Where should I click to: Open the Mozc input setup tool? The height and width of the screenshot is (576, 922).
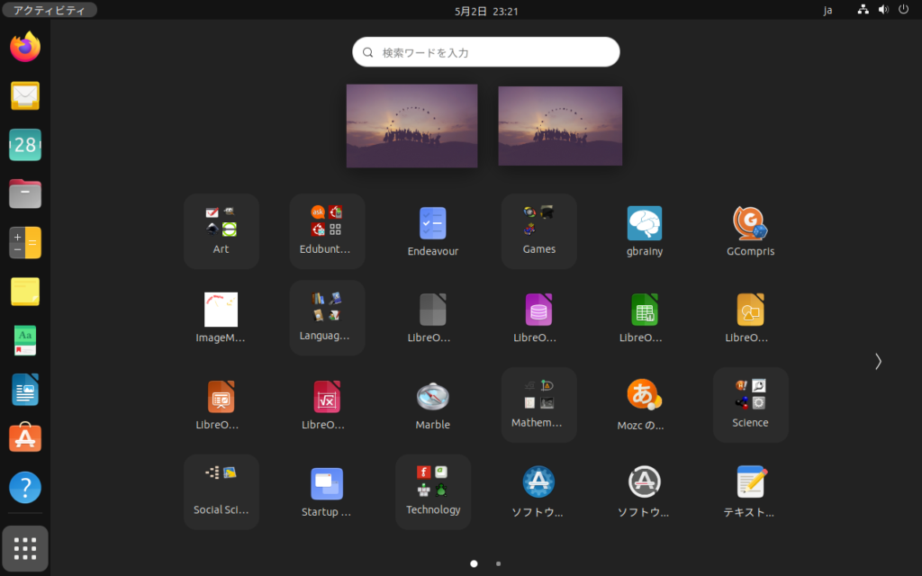point(645,396)
